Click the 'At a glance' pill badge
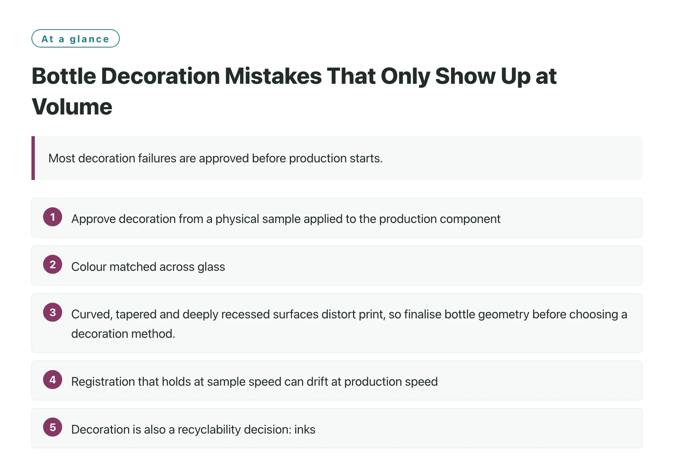The image size is (674, 474). (76, 39)
